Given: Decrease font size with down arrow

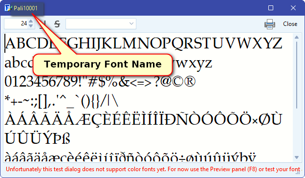Looking at the screenshot, I should (x=31, y=26).
